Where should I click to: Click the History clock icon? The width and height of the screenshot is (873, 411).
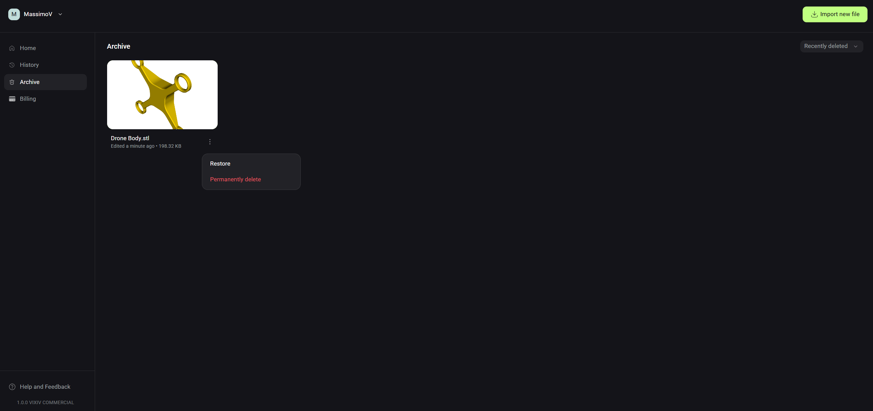point(12,65)
